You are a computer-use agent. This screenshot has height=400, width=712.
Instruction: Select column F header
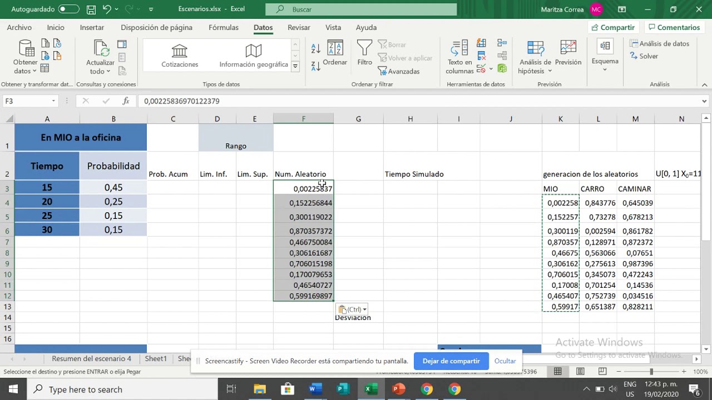[x=303, y=119]
